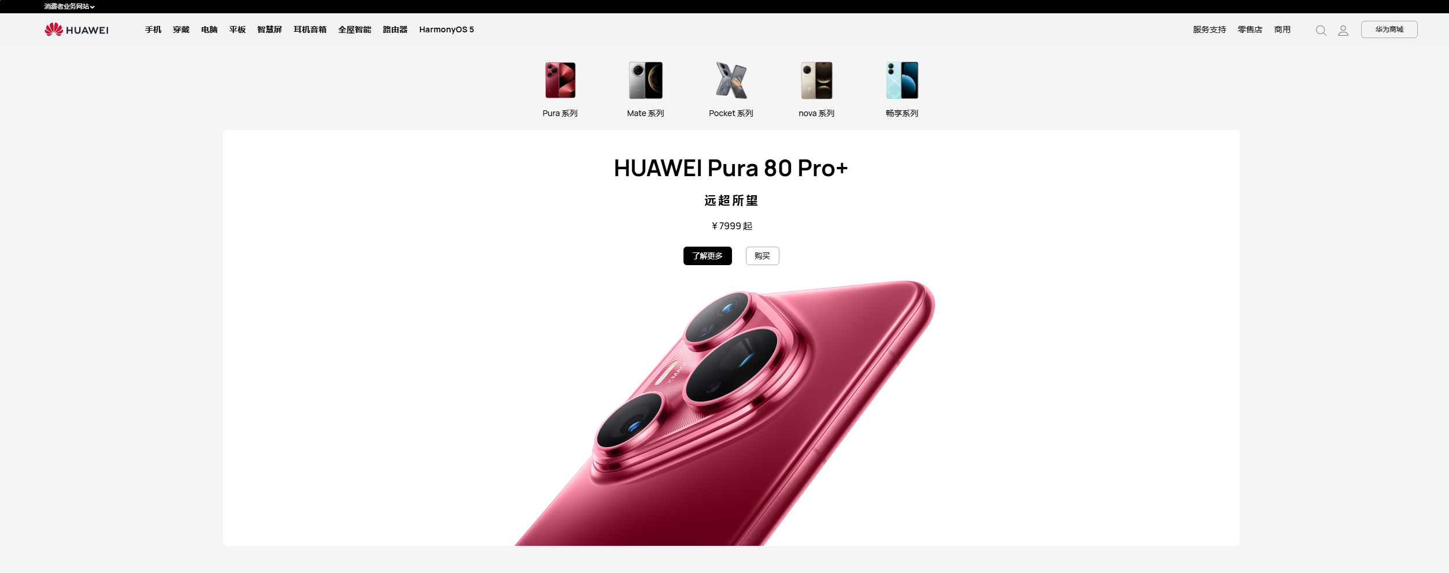Select the Mate 系列 phone thumbnail

click(x=645, y=80)
